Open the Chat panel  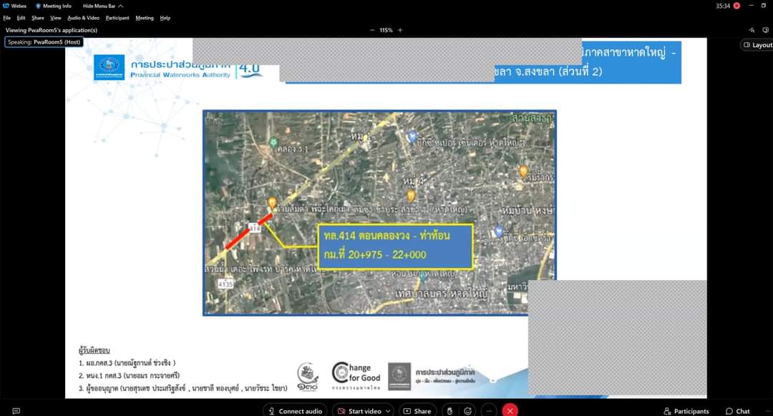(x=738, y=411)
